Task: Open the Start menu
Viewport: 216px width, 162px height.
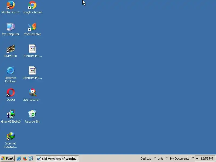Action: (x=8, y=158)
